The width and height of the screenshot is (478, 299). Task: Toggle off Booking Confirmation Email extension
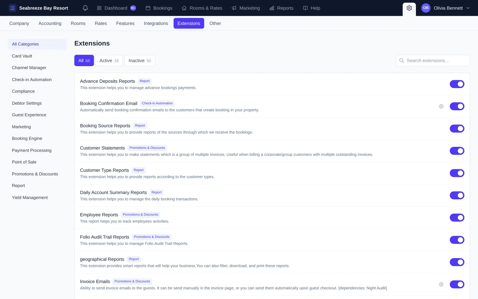pyautogui.click(x=457, y=106)
